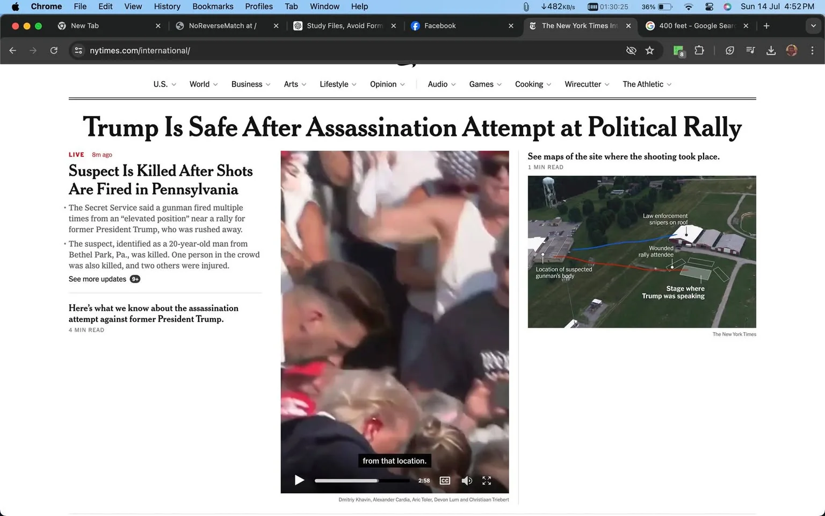Open the Chrome application menu

(46, 6)
